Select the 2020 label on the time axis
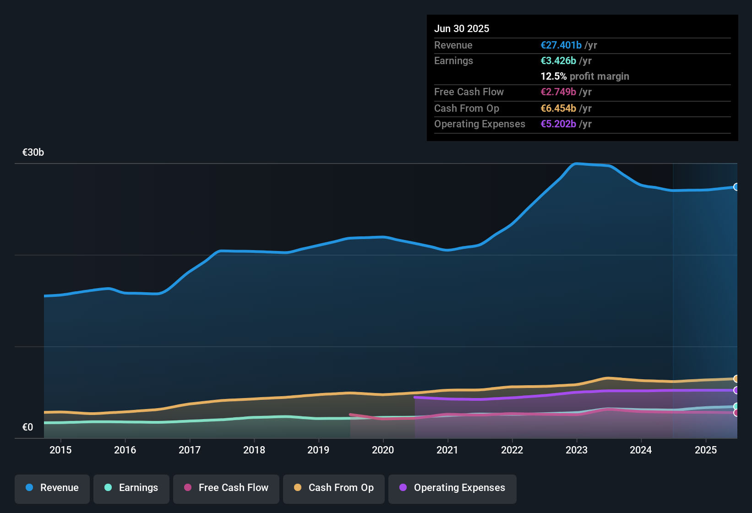 tap(383, 450)
